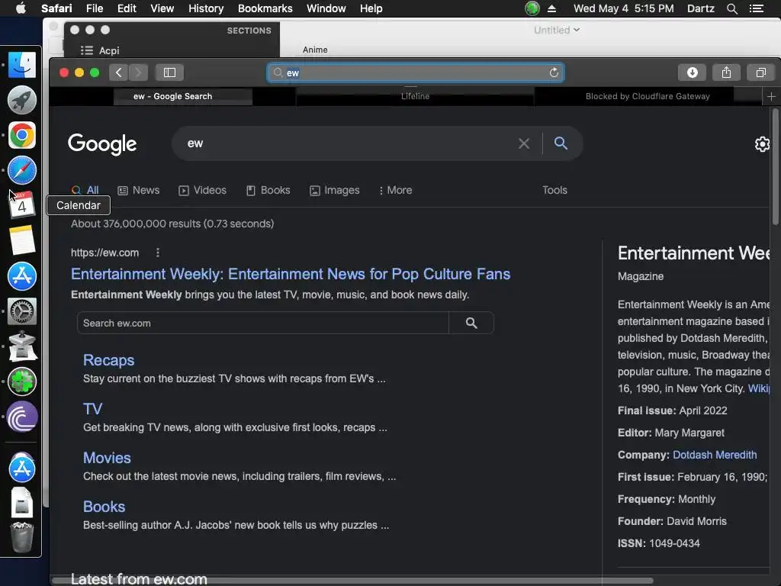781x586 pixels.
Task: Open the Safari downloads button
Action: 692,72
